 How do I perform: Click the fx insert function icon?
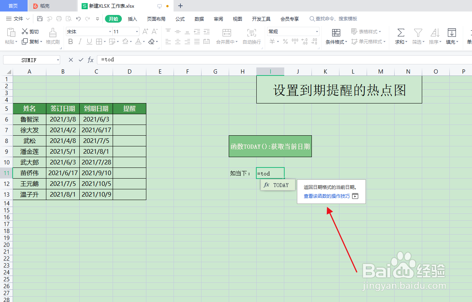(x=90, y=59)
